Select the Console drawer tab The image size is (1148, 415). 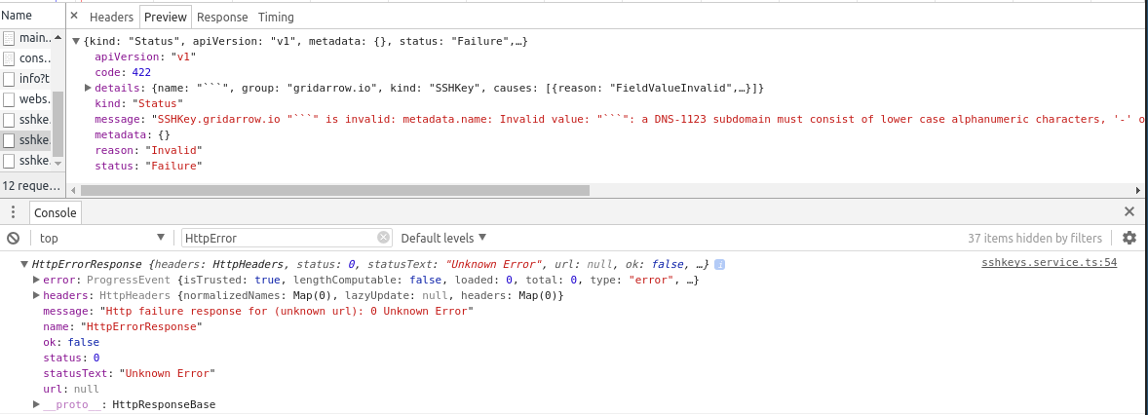[x=56, y=213]
